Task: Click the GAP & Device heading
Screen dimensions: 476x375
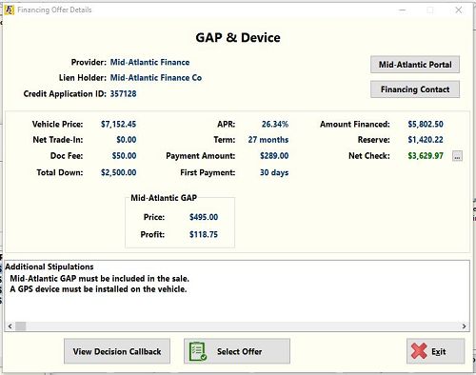Action: click(x=238, y=38)
